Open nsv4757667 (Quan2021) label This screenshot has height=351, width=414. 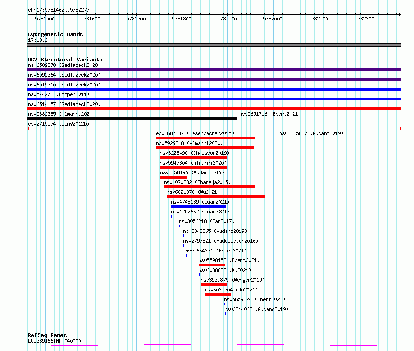(x=200, y=212)
